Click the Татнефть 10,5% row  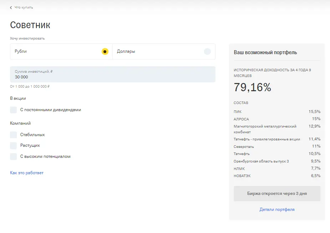[x=277, y=154]
